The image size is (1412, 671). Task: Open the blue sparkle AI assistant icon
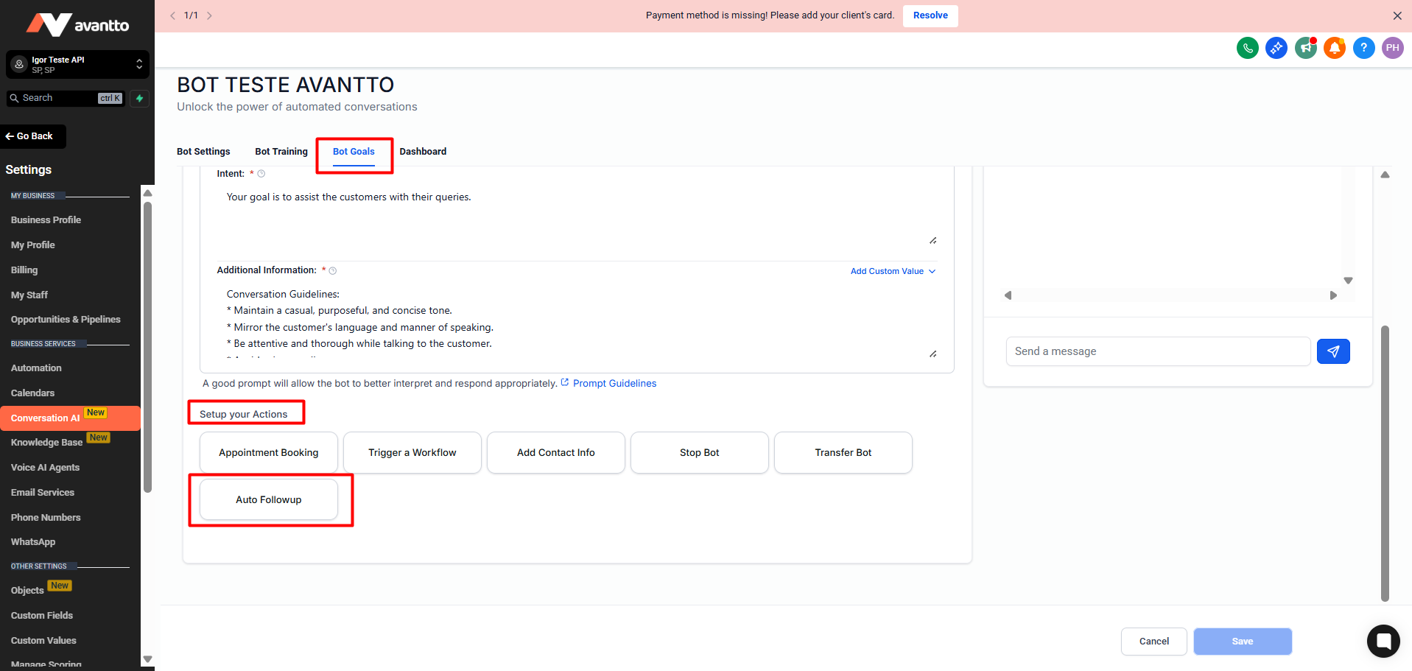click(x=1276, y=49)
